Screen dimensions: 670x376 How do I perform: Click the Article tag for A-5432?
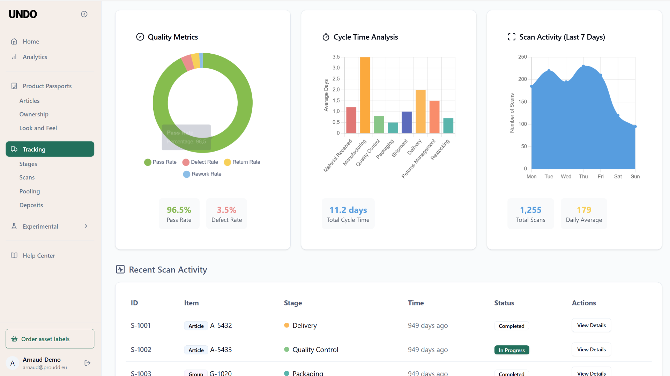(196, 326)
